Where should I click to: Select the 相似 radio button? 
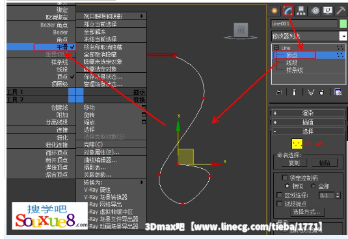[x=288, y=186]
